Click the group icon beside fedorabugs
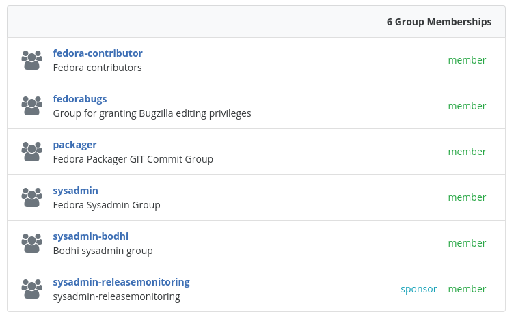Screen dimensions: 516x319 [x=32, y=106]
